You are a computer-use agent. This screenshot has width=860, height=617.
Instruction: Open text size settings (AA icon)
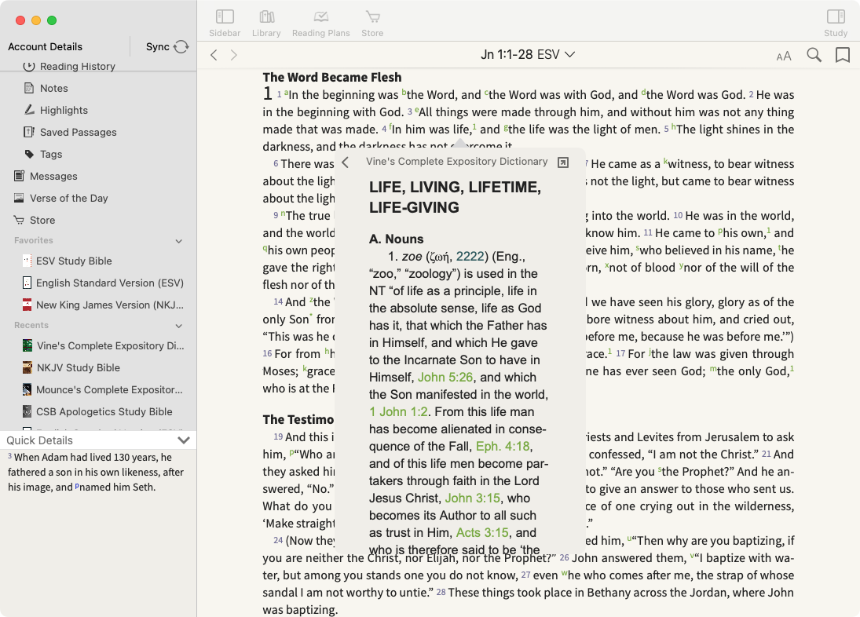click(784, 56)
